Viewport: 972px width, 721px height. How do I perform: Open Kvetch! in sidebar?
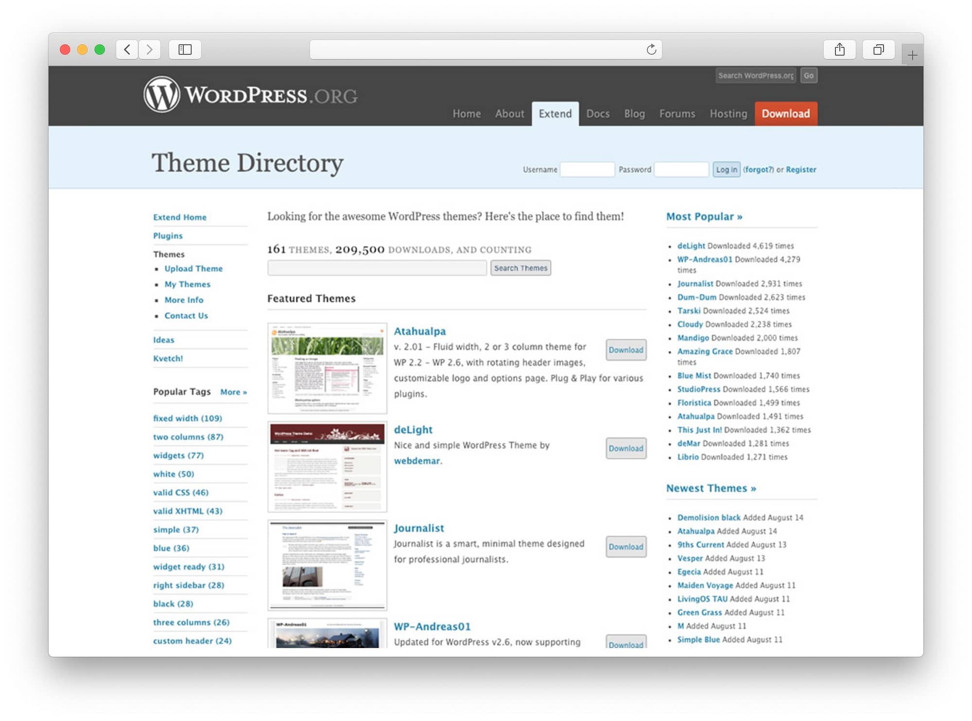click(168, 358)
